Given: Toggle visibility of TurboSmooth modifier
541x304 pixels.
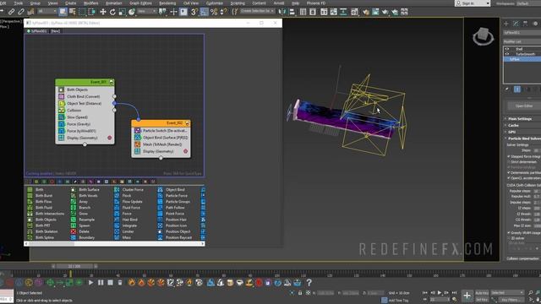Looking at the screenshot, I should click(x=507, y=54).
